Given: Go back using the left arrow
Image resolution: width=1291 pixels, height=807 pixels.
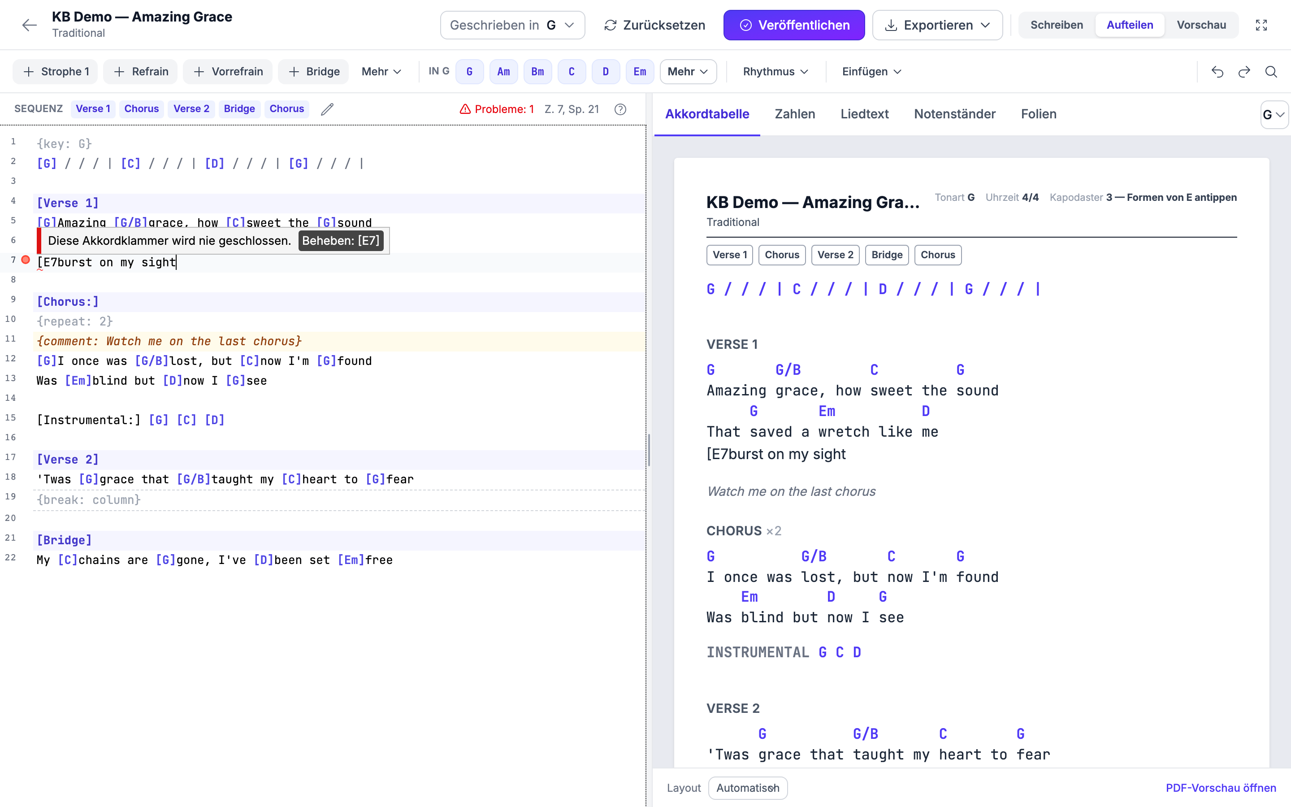Looking at the screenshot, I should [29, 25].
